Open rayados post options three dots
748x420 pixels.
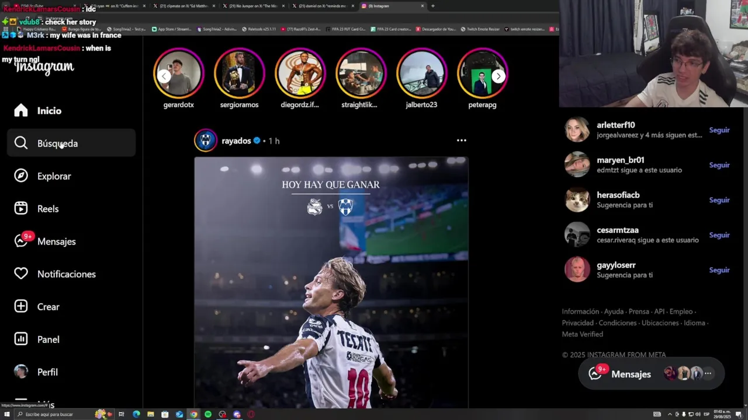(x=462, y=141)
